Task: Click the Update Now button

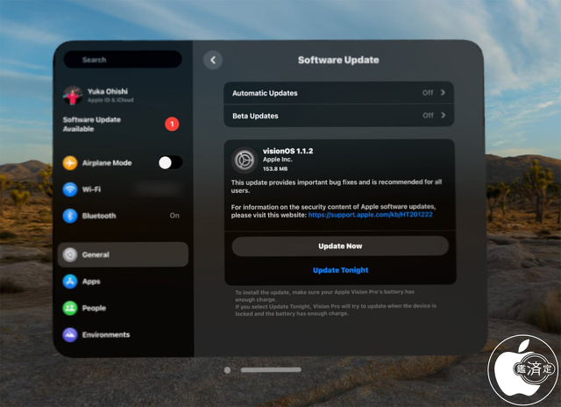Action: [340, 246]
